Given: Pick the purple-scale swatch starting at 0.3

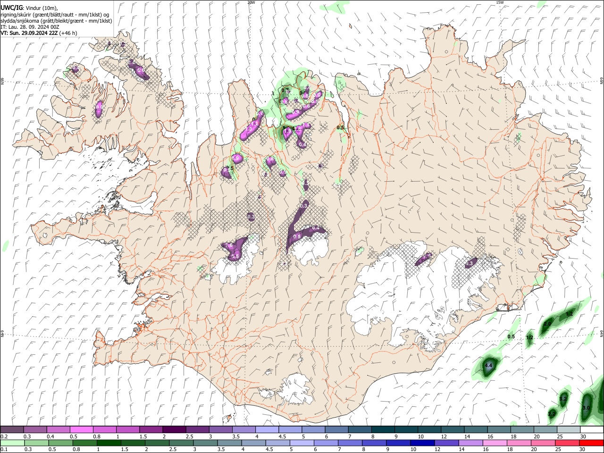Looking at the screenshot, I should tap(35, 430).
